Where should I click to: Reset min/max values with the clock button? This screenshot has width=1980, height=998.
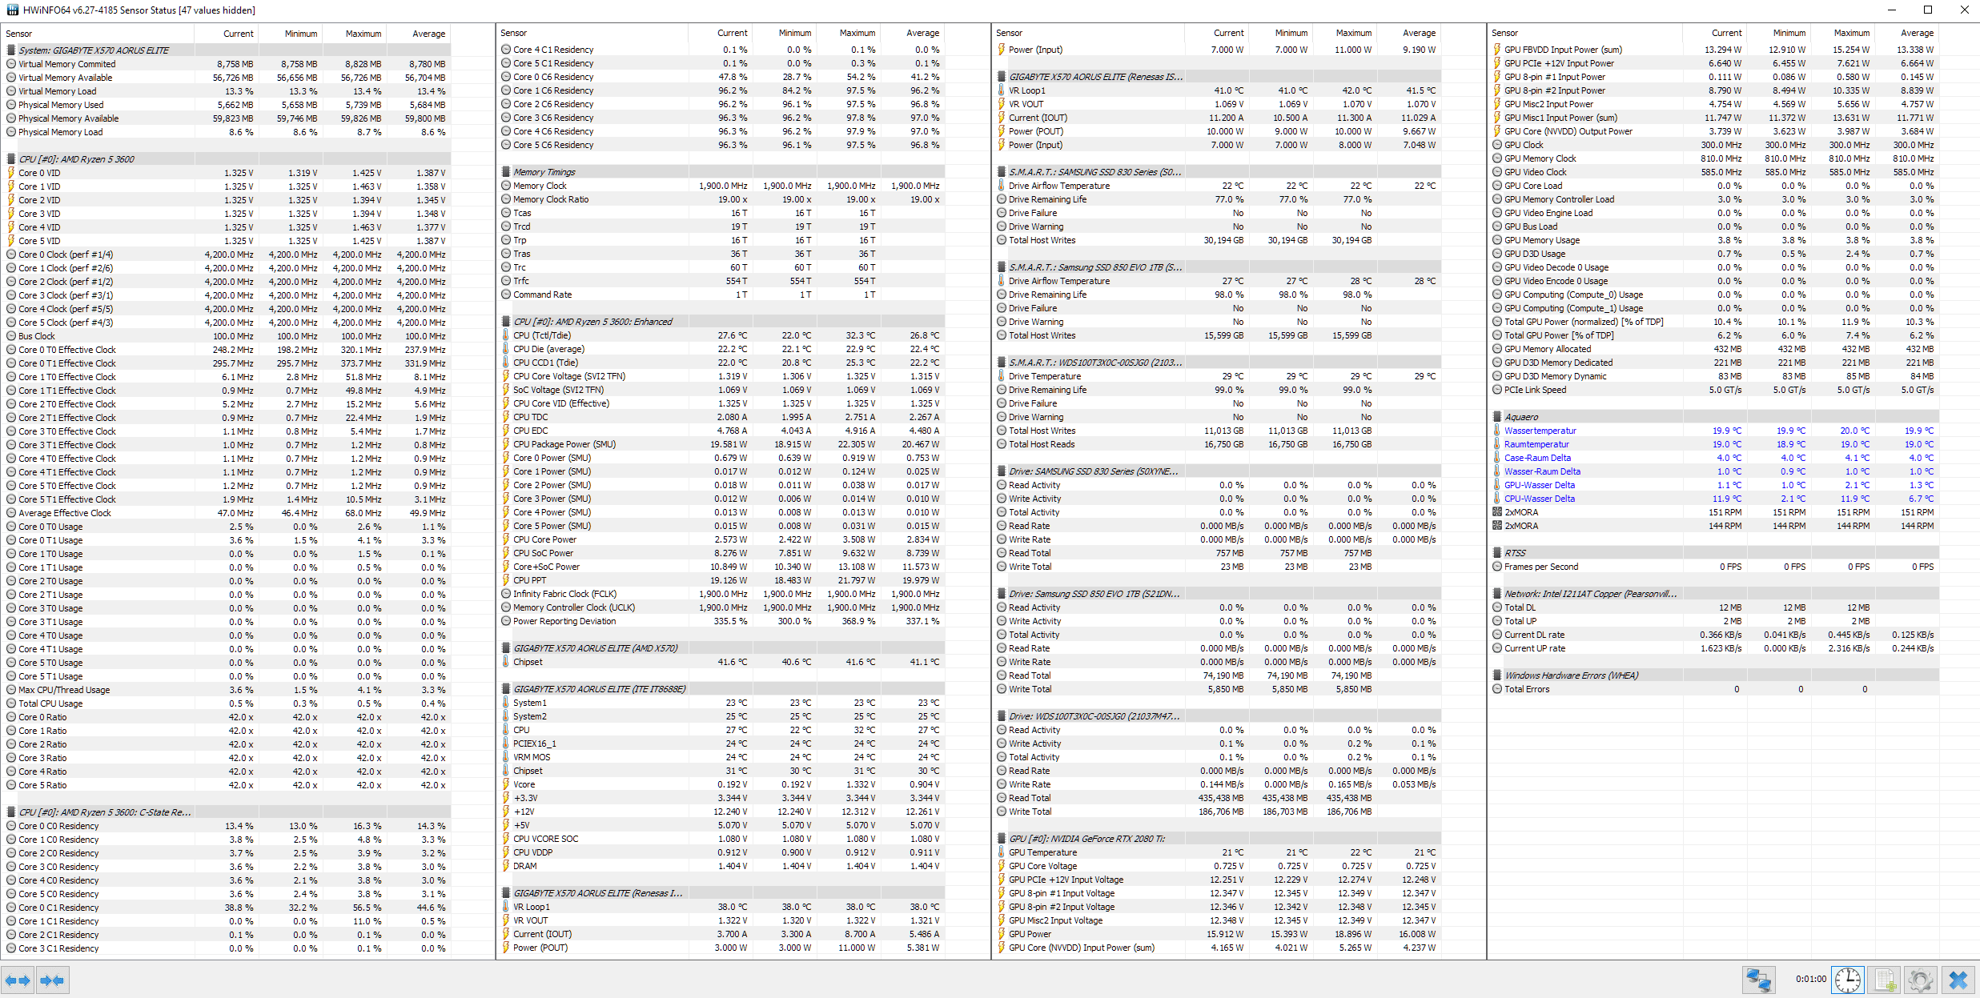pyautogui.click(x=1848, y=980)
